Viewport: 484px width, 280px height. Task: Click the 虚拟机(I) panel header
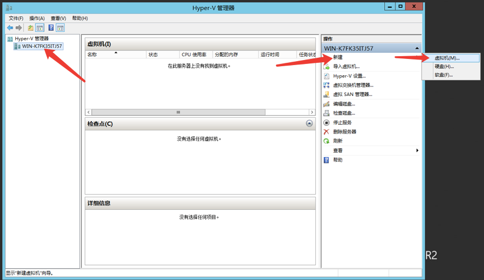[200, 44]
